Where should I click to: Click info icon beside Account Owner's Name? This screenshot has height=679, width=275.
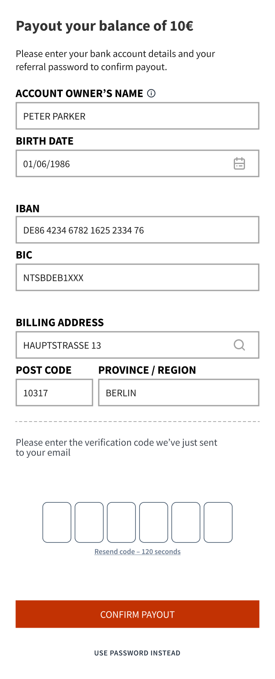pyautogui.click(x=152, y=93)
